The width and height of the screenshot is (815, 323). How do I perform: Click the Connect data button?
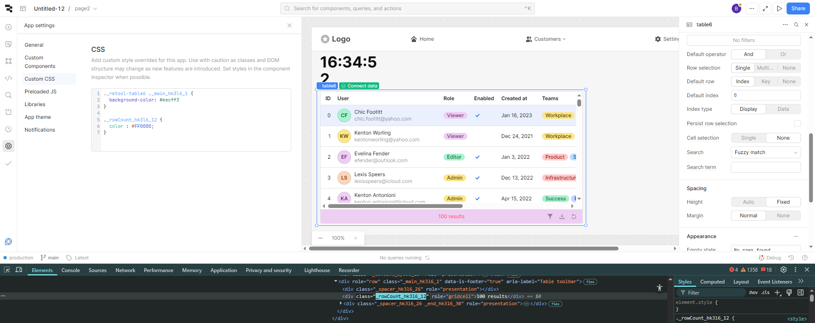coord(359,86)
